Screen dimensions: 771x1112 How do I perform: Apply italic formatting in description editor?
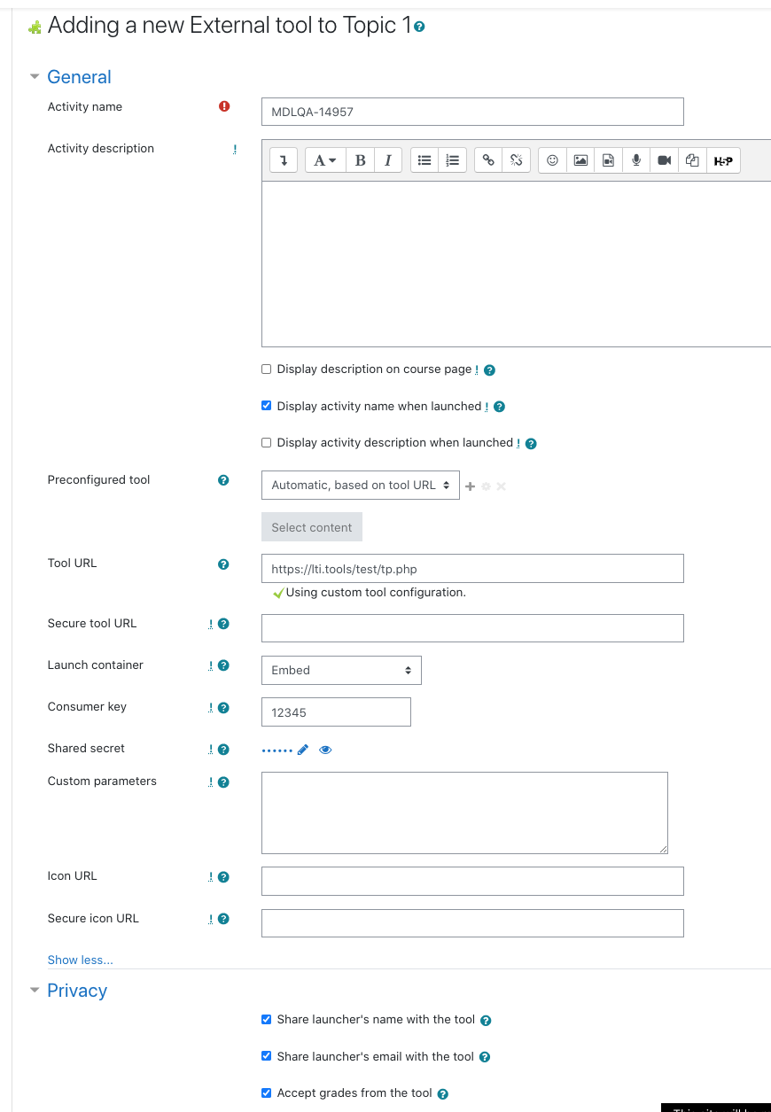coord(388,160)
